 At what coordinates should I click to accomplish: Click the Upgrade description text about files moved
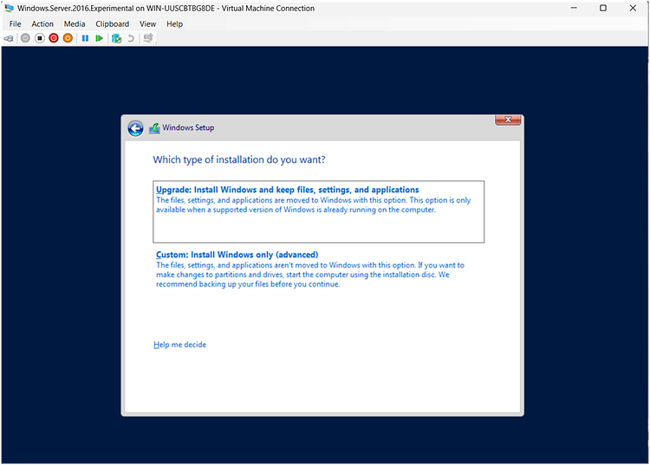[314, 205]
